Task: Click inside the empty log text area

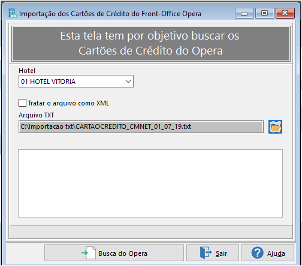Action: pyautogui.click(x=150, y=183)
